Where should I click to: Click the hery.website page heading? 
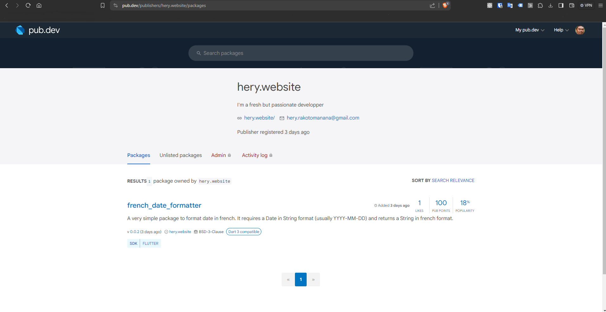click(269, 87)
